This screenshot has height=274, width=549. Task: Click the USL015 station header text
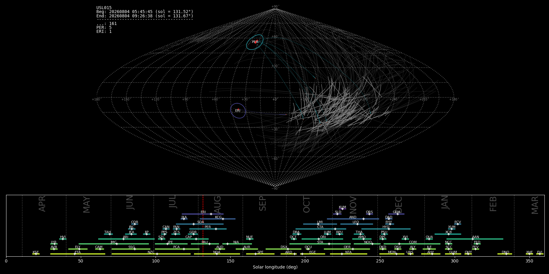tap(104, 8)
